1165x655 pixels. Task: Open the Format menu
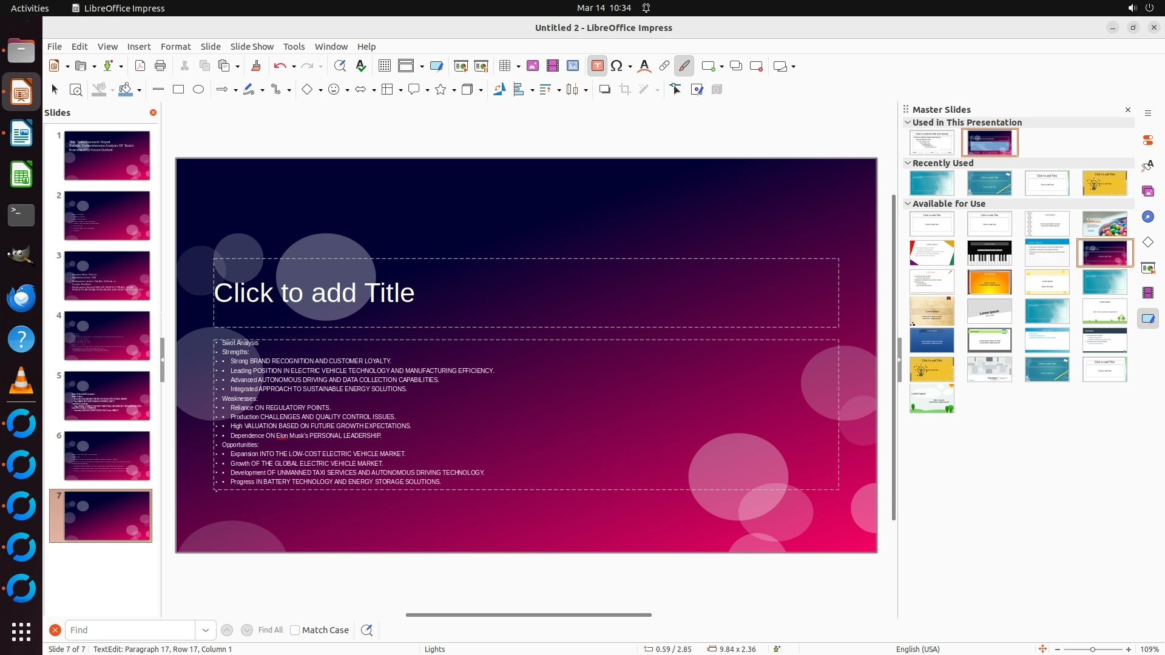click(175, 47)
